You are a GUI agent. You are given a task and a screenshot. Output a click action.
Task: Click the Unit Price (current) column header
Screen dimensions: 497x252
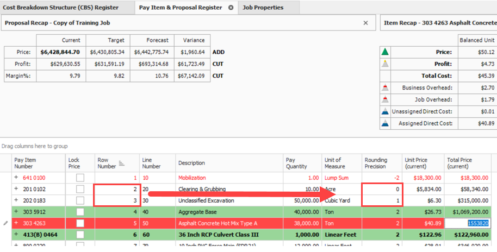(x=423, y=163)
